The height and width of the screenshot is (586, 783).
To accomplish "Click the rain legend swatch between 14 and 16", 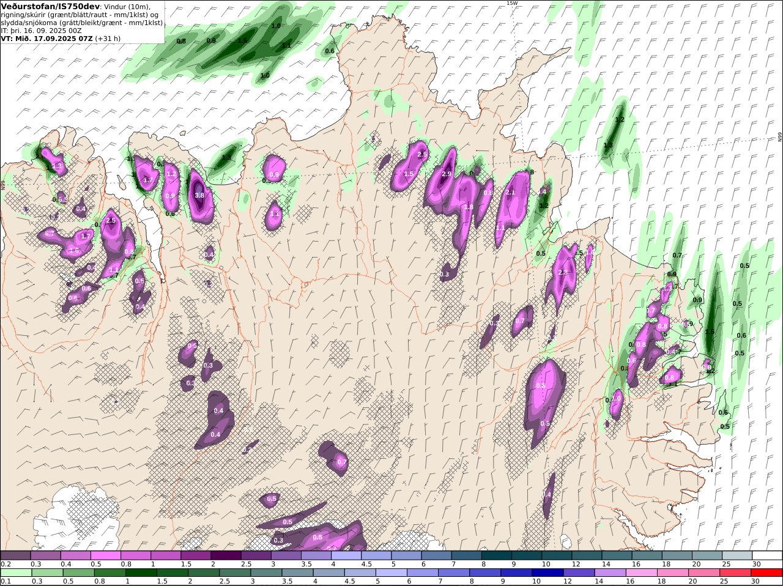I will click(x=612, y=573).
